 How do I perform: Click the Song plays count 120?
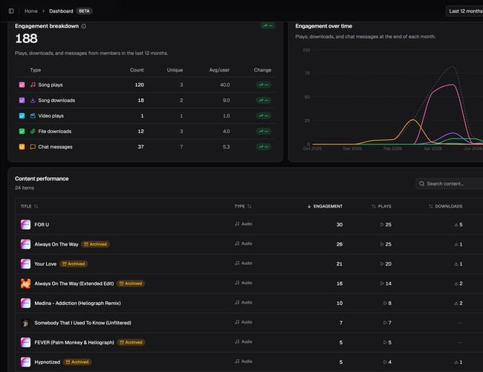coord(139,85)
